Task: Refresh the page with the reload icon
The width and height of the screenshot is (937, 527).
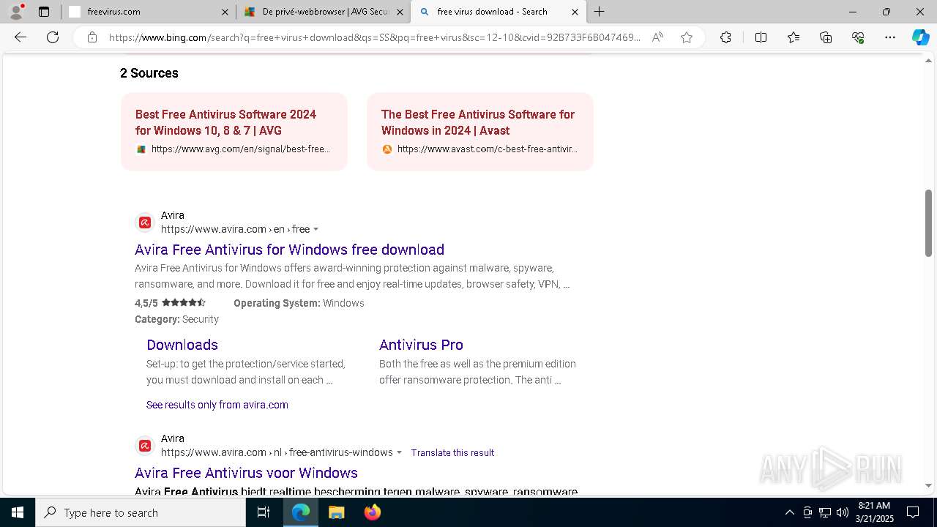Action: coord(53,37)
